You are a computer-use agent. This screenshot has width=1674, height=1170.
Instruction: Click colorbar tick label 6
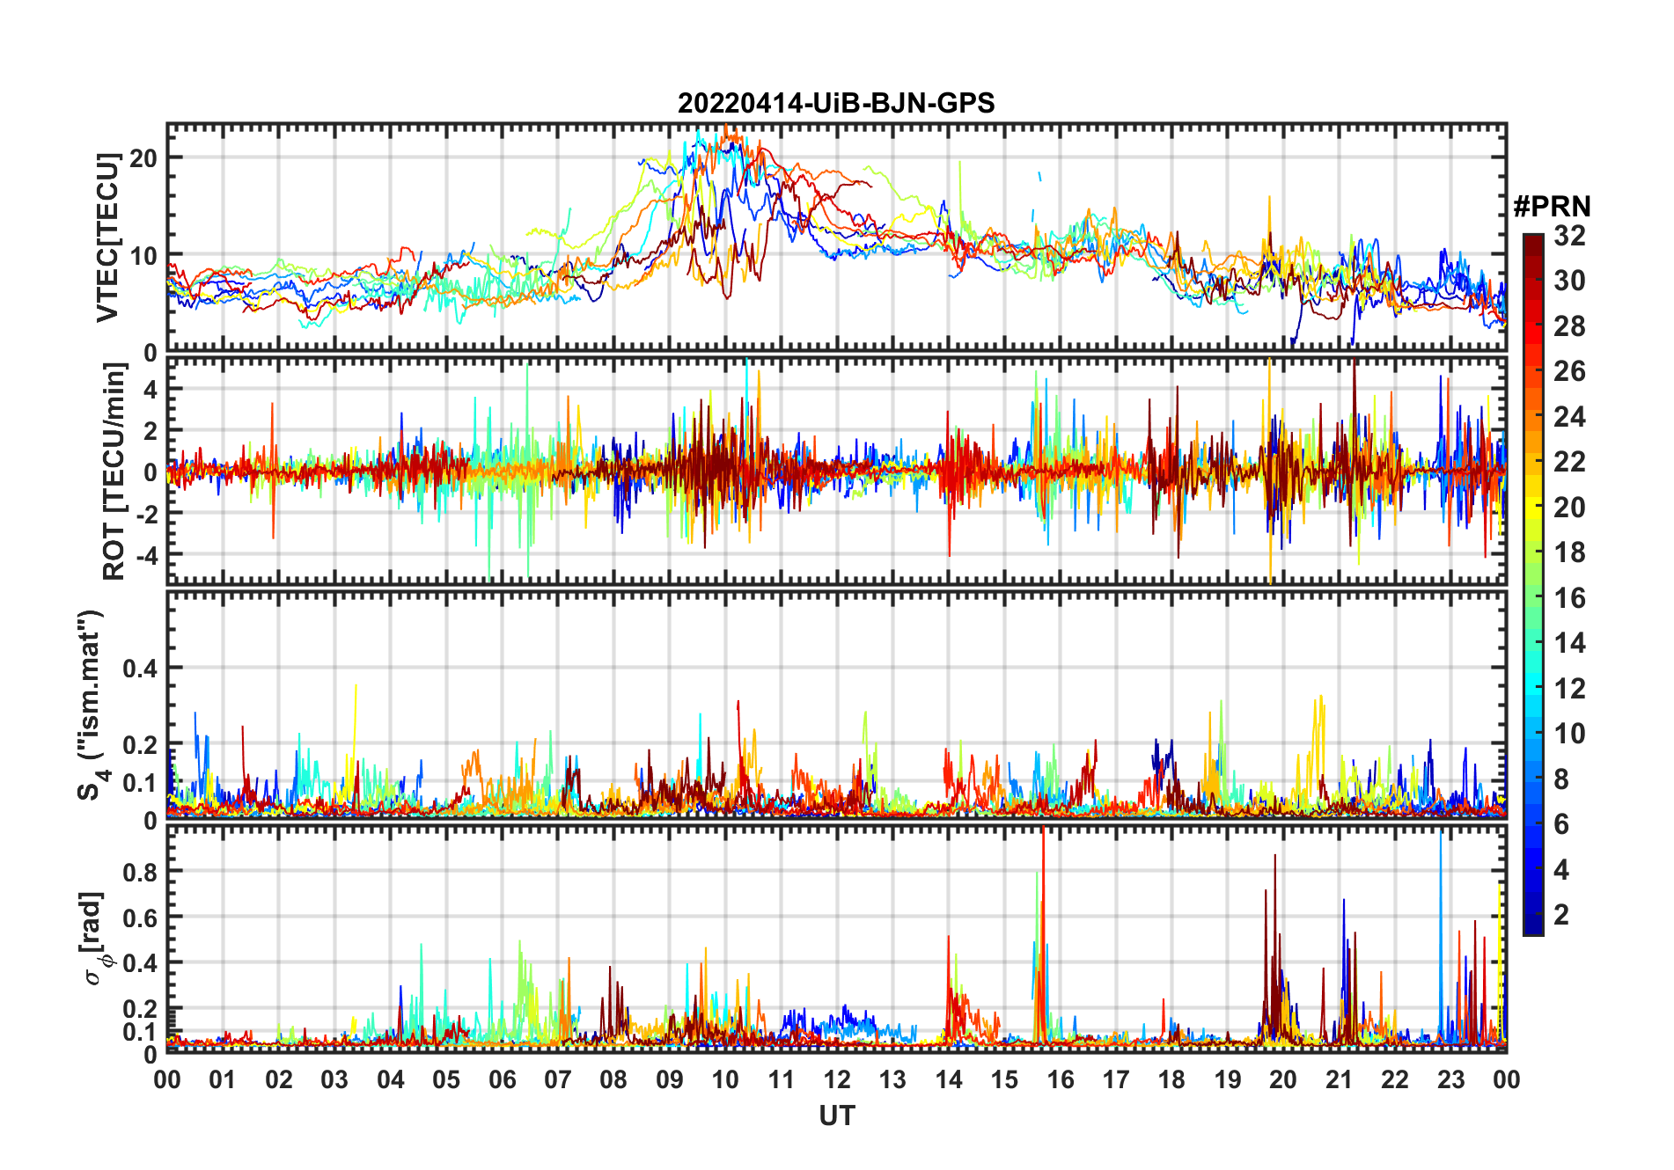coord(1562,824)
